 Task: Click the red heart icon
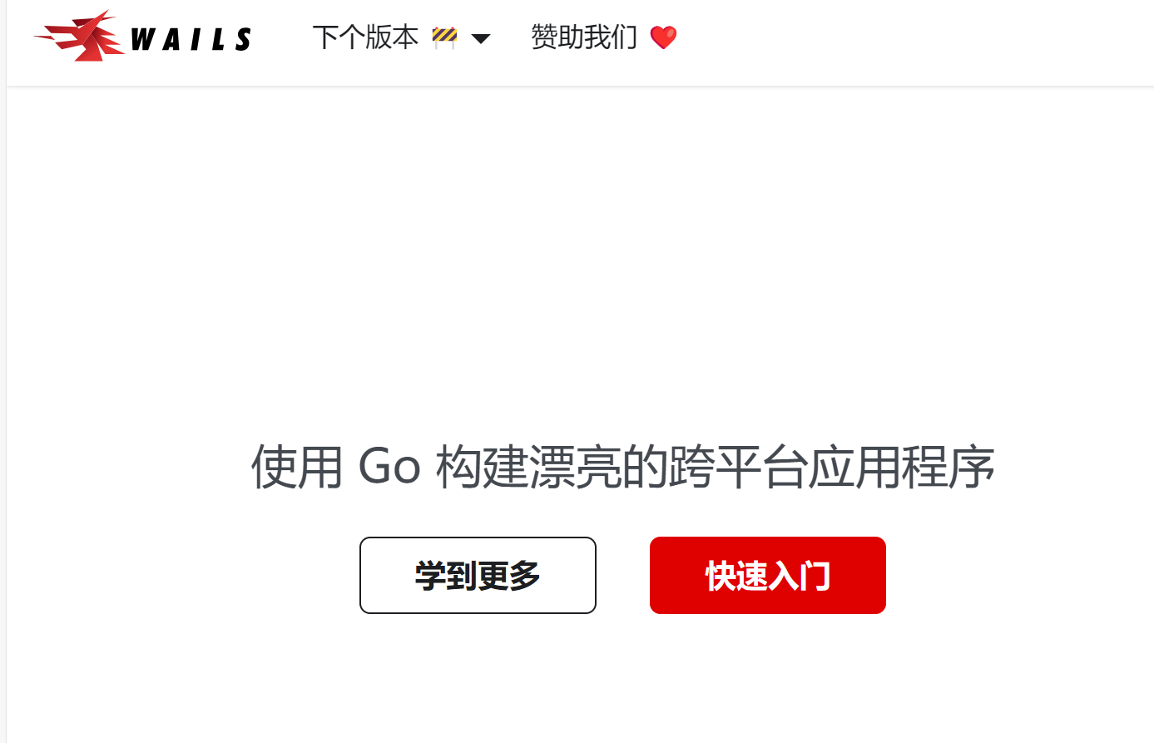point(663,37)
